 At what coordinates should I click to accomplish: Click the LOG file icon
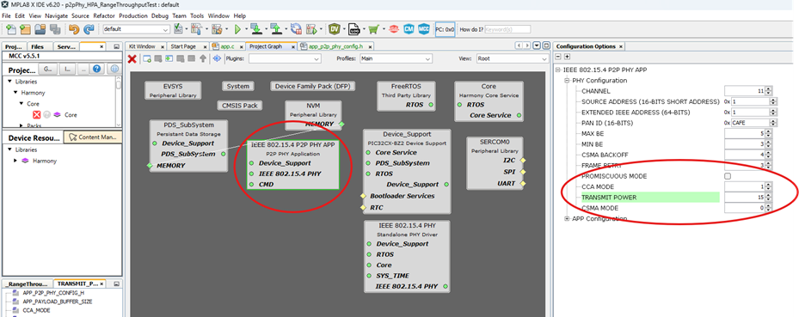tap(354, 29)
